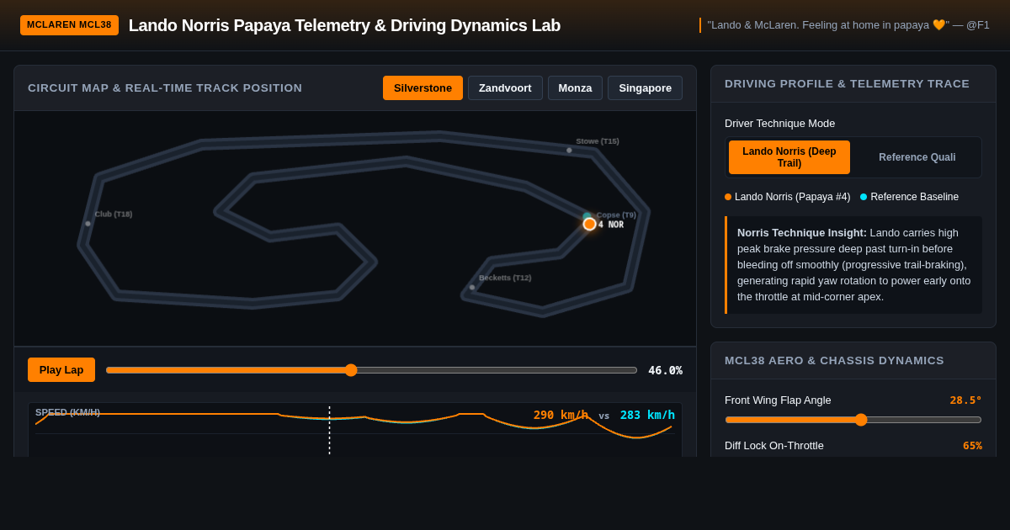Click the MCLAREN MCL38 badge
Screen dimensions: 1010x530
point(69,25)
